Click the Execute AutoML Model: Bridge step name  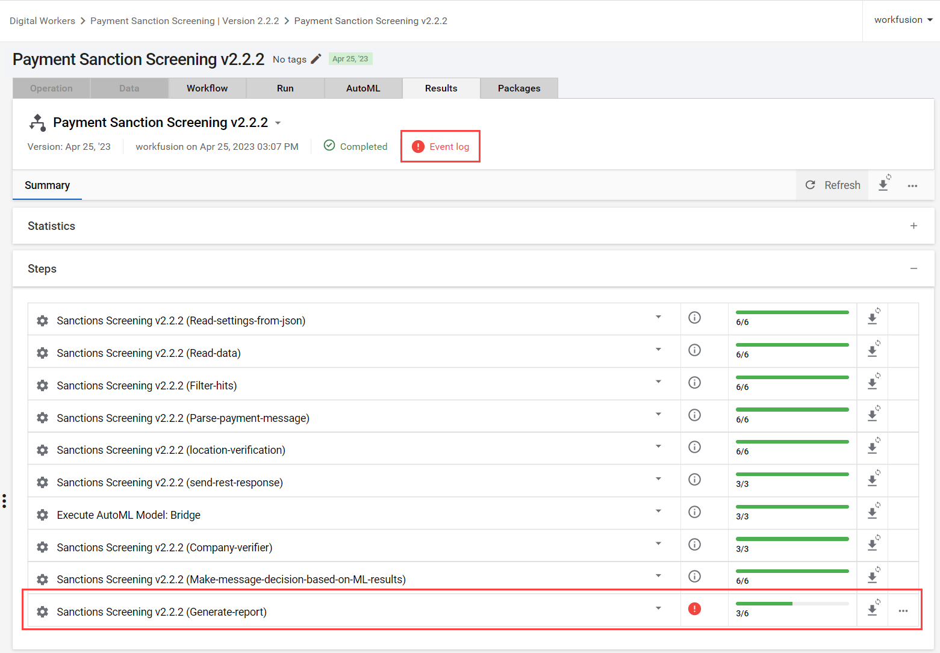[129, 515]
